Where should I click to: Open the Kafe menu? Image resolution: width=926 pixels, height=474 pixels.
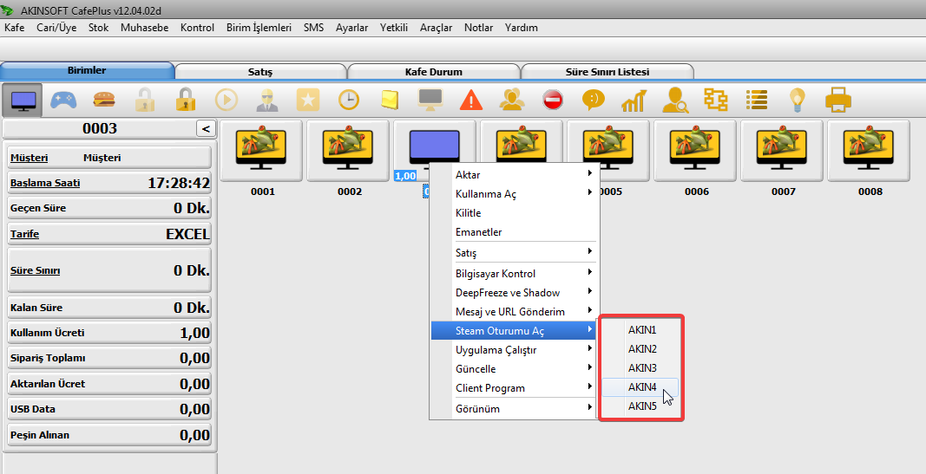tap(14, 27)
